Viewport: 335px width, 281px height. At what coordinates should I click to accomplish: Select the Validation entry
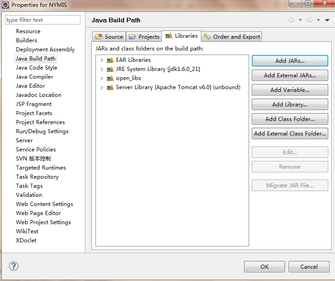point(29,195)
